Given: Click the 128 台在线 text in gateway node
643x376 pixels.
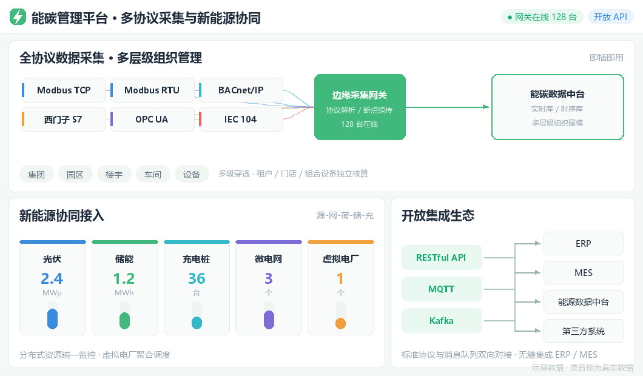Looking at the screenshot, I should (x=359, y=124).
